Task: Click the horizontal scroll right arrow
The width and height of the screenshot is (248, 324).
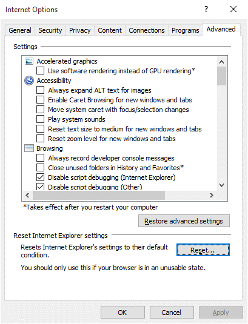Action: pyautogui.click(x=211, y=195)
